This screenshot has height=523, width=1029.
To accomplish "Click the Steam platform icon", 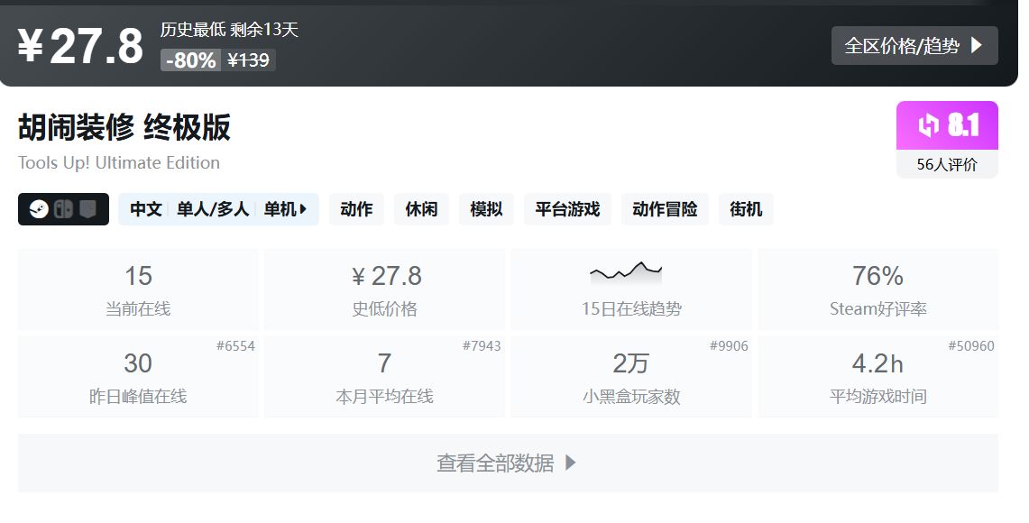I will click(39, 209).
